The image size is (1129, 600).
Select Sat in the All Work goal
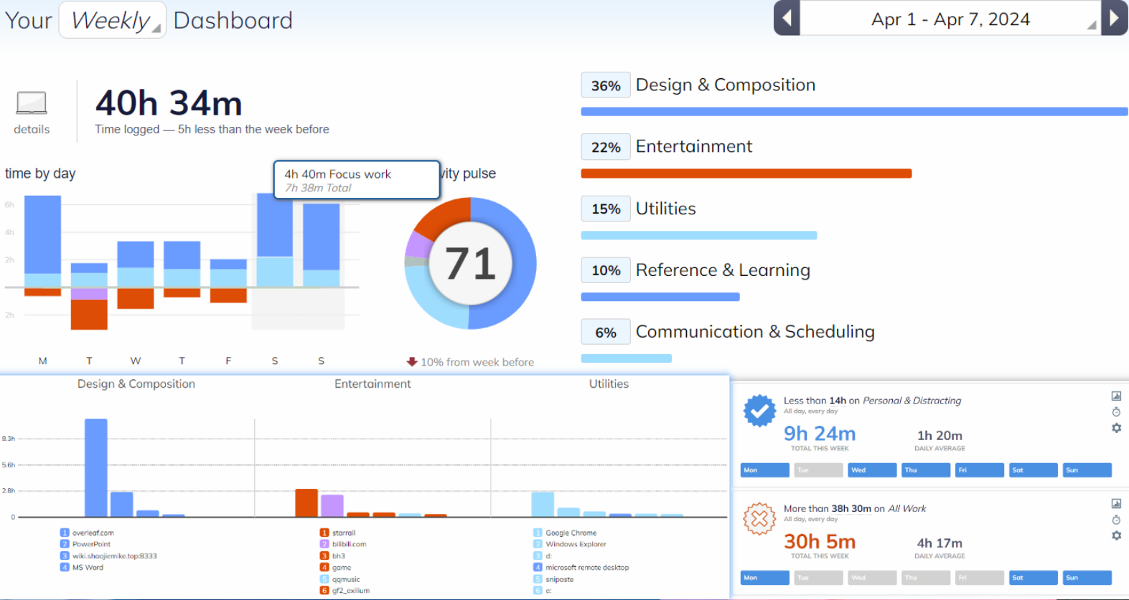(1033, 578)
